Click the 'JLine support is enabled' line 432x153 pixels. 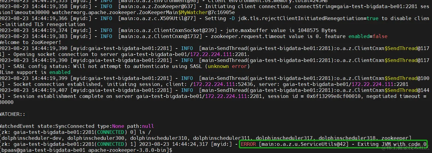(35, 72)
